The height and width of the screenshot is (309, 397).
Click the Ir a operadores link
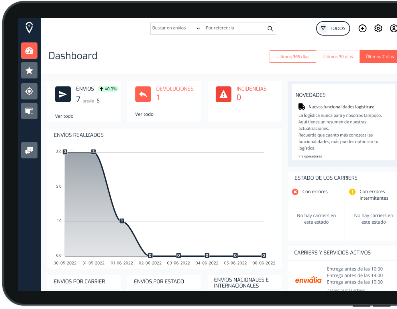pyautogui.click(x=310, y=156)
